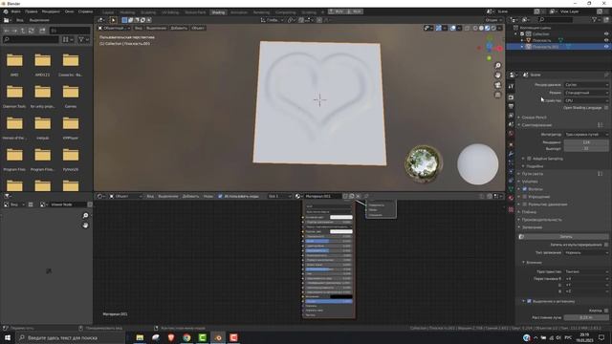Viewport: 612px width, 344px height.
Task: Go to parent directory in file browser
Action: coord(23,31)
